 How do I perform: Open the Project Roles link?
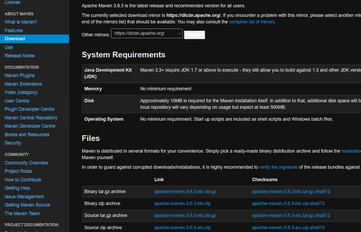pos(18,171)
